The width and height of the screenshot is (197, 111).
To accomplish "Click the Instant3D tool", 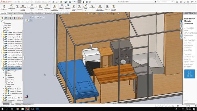I will click(x=92, y=6).
